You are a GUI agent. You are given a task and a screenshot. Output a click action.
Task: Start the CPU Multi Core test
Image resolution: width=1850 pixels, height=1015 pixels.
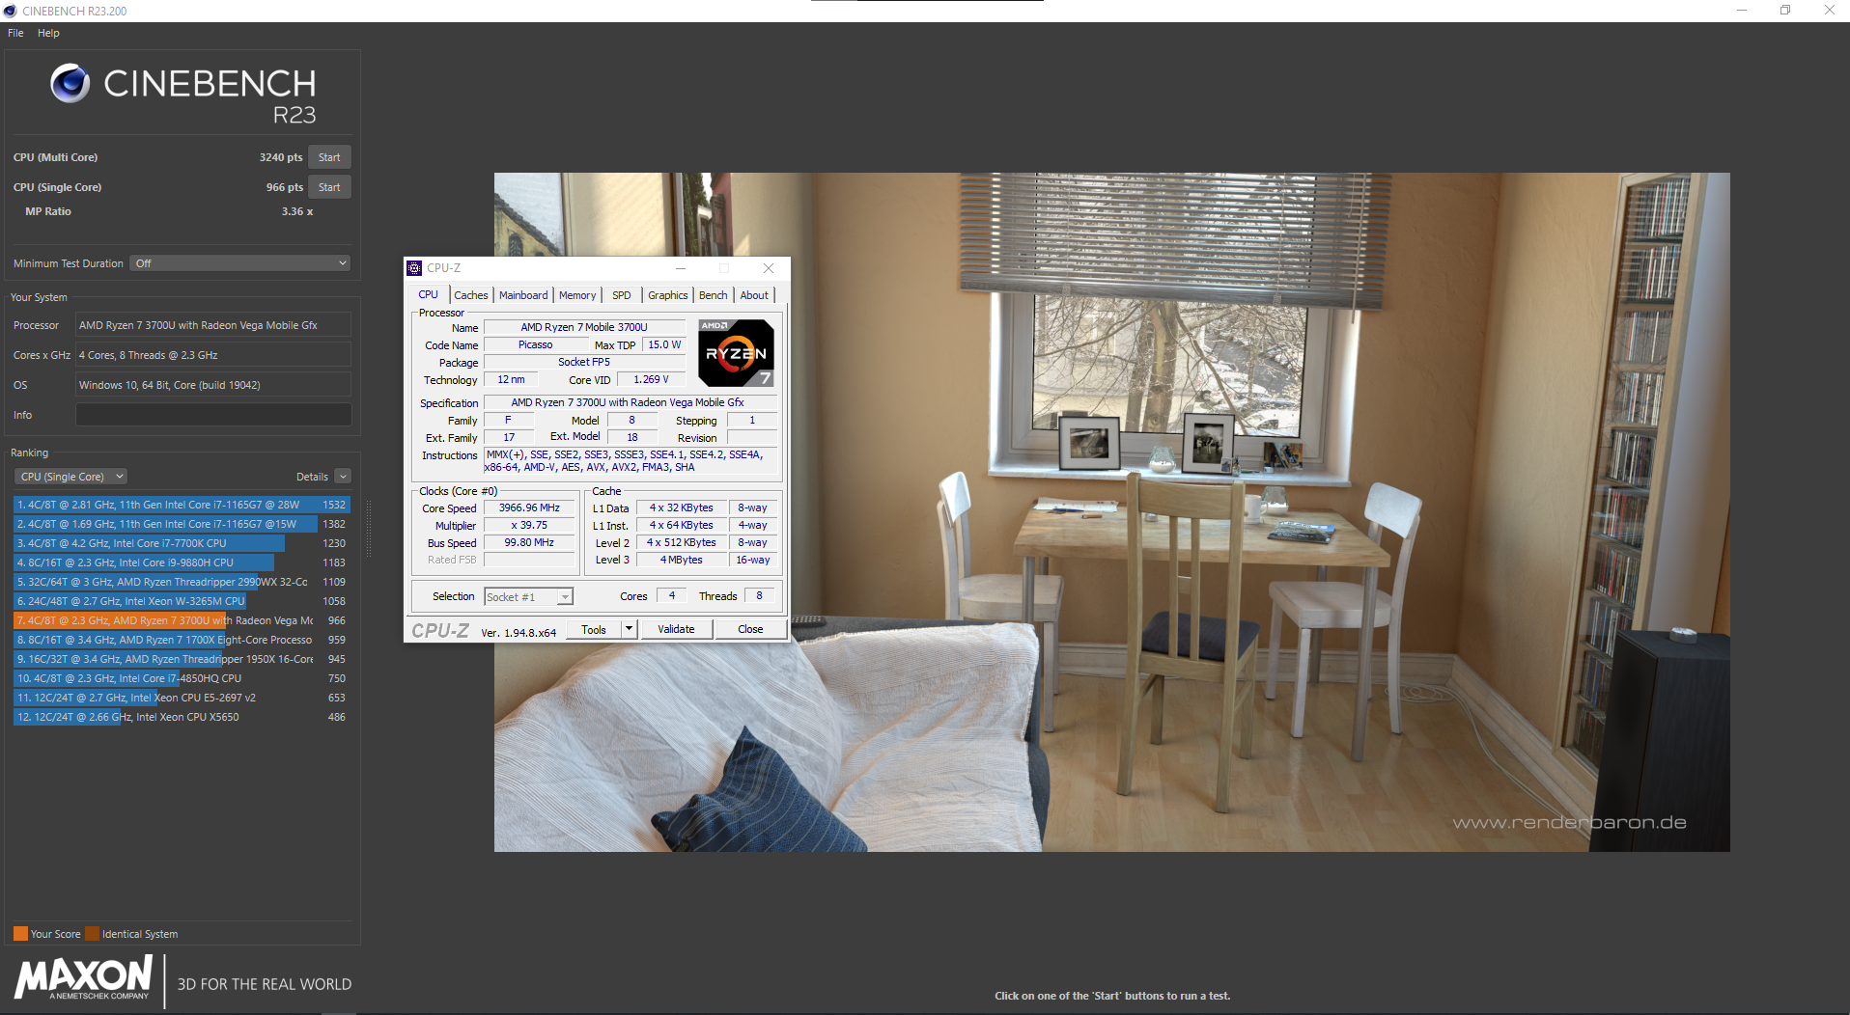pos(329,157)
